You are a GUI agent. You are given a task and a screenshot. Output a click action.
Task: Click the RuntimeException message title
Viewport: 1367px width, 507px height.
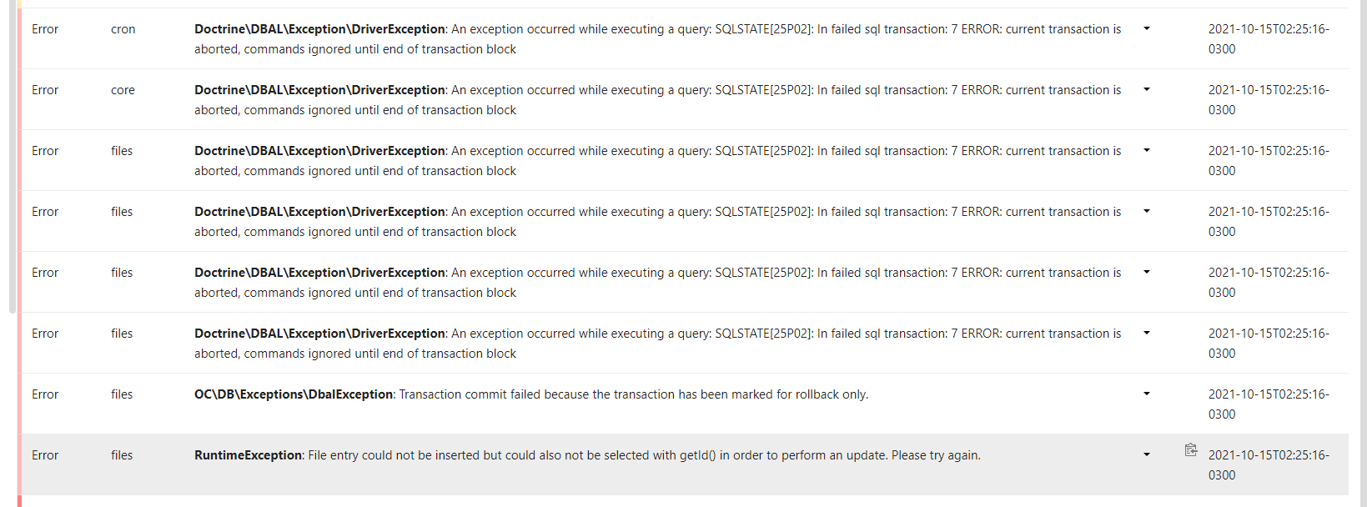coord(248,455)
